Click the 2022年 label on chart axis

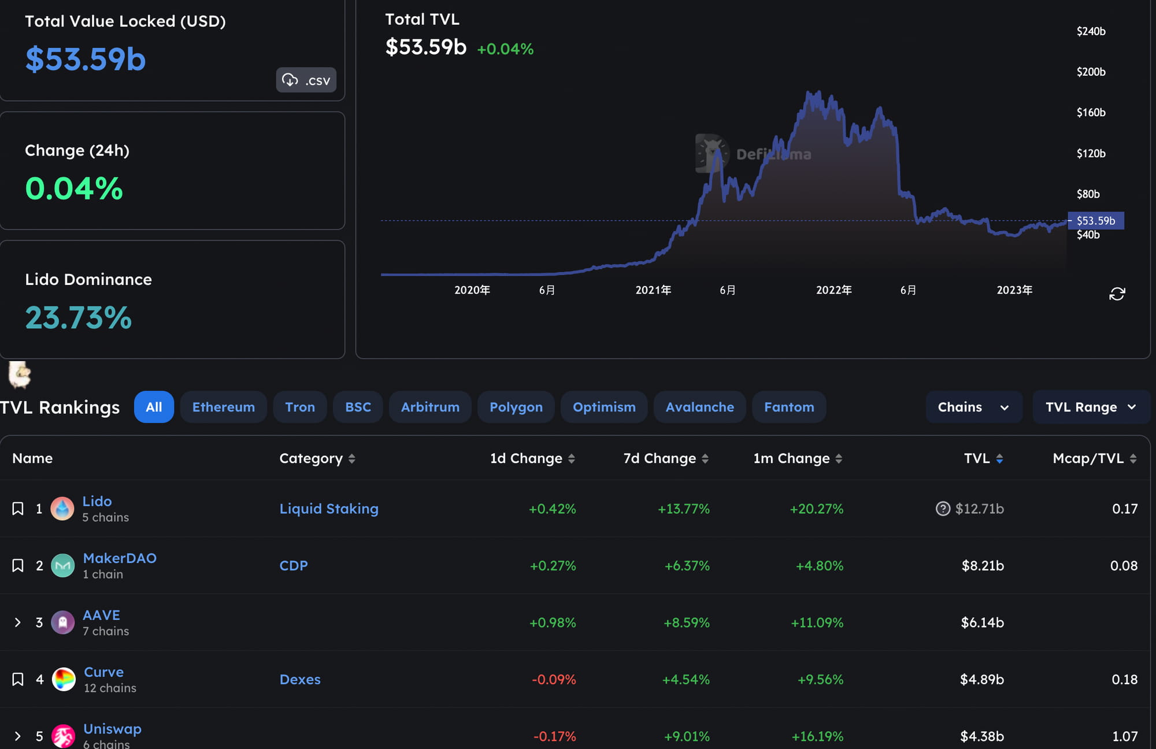click(833, 290)
